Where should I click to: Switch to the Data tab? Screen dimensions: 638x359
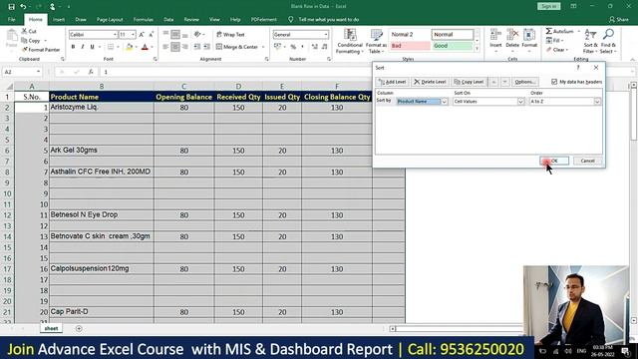click(x=168, y=20)
